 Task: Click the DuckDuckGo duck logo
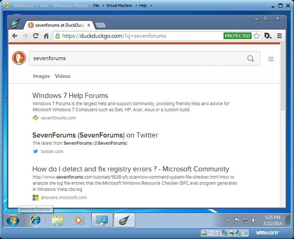click(x=19, y=58)
